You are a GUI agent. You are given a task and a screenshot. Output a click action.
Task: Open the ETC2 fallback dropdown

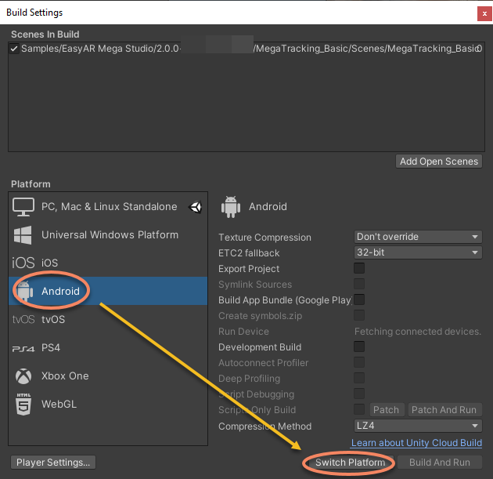pos(417,252)
